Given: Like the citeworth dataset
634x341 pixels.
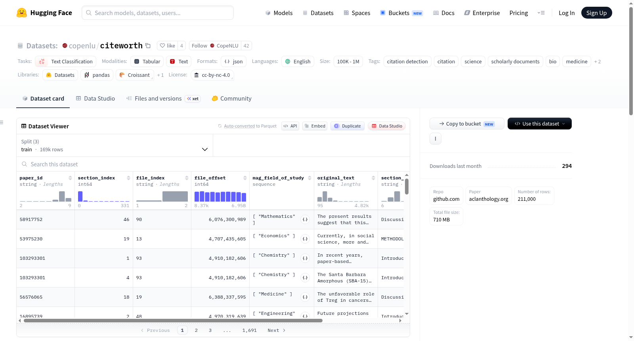Looking at the screenshot, I should pos(167,46).
